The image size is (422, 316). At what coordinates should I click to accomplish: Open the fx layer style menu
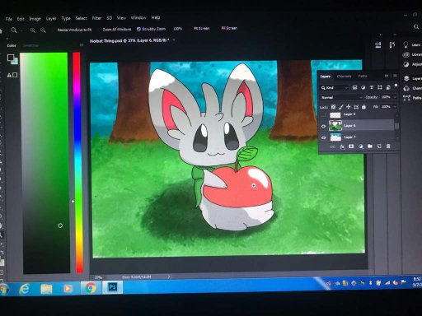(x=342, y=146)
